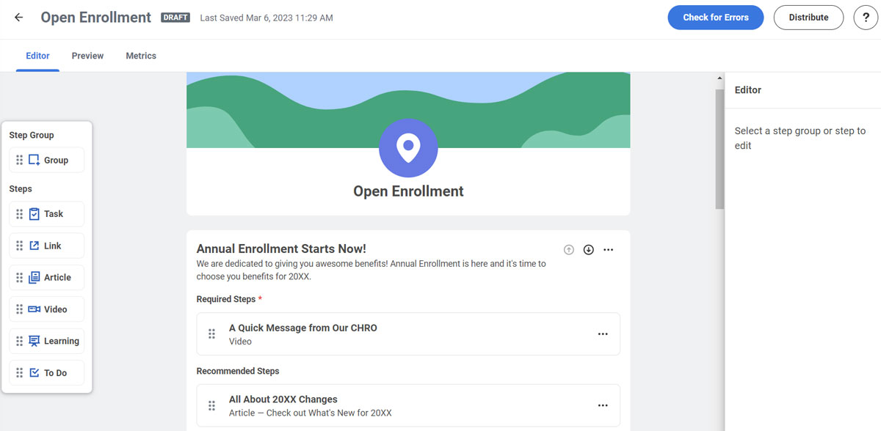Click 'Select a step group or step to edit'
The height and width of the screenshot is (431, 881).
(x=800, y=138)
